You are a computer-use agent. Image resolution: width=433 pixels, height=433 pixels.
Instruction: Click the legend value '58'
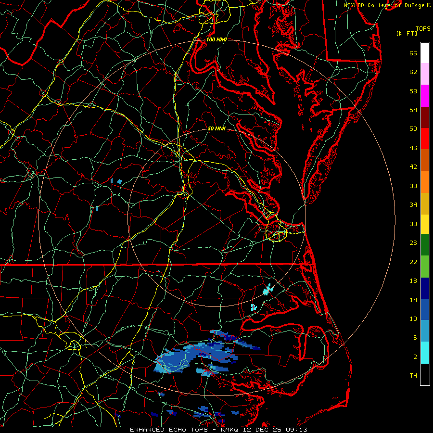point(413,91)
